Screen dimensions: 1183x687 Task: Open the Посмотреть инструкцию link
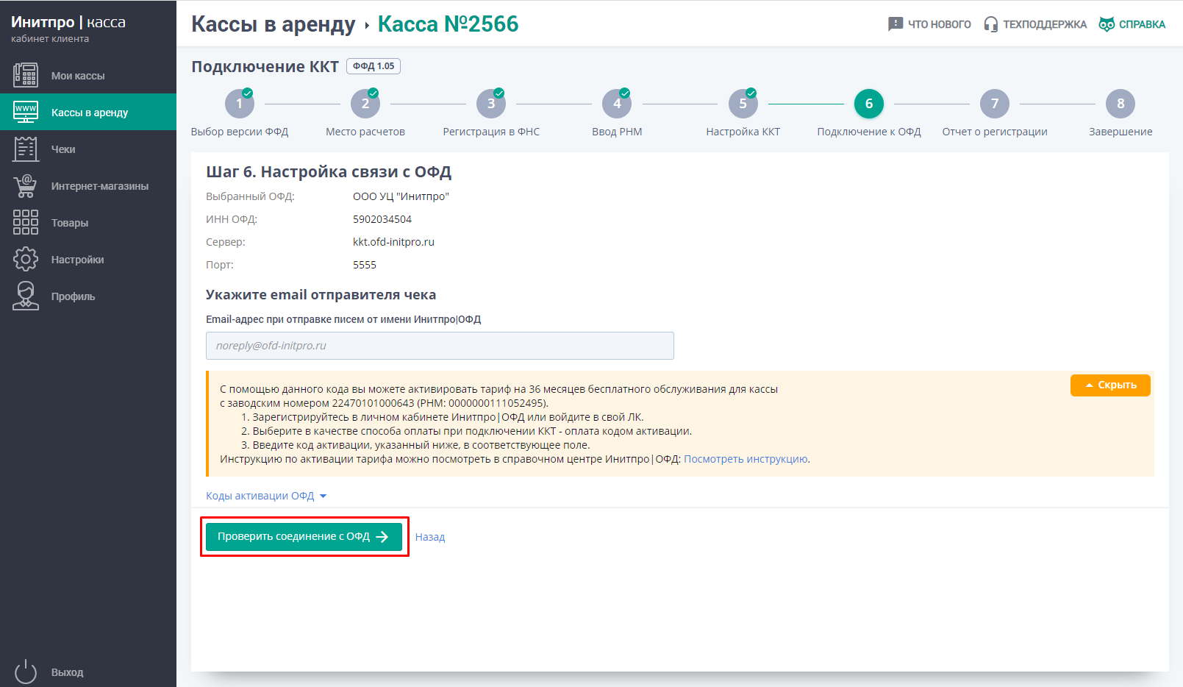(746, 459)
